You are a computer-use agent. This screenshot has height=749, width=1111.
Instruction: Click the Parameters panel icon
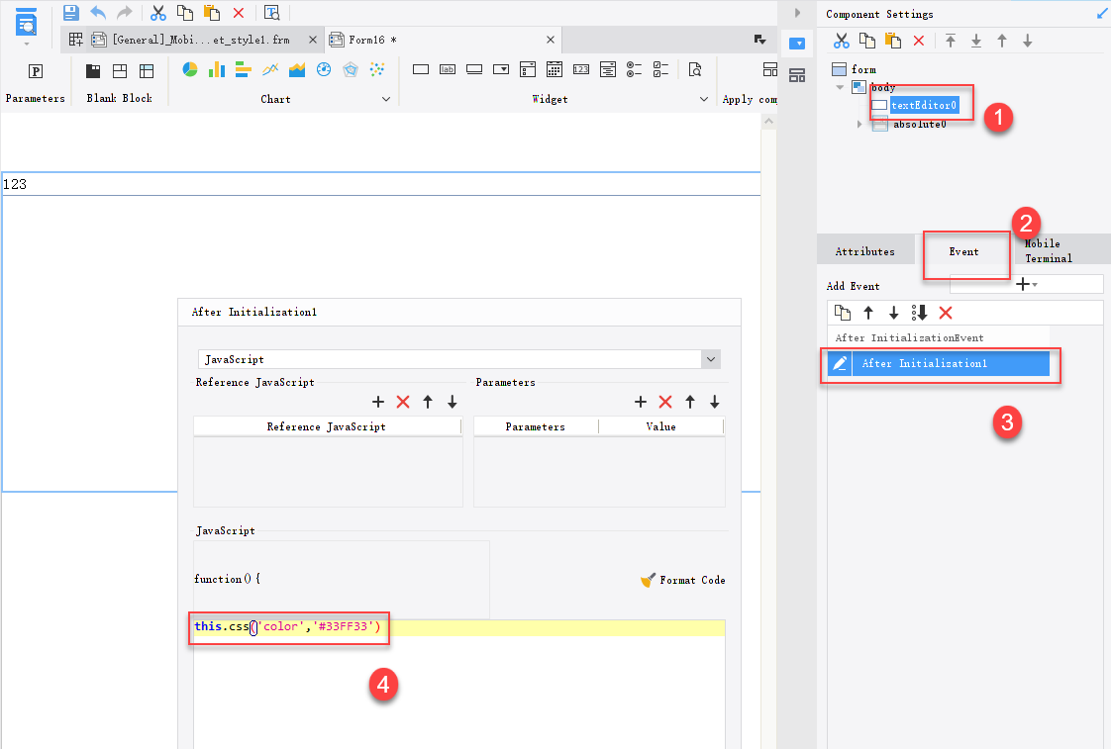pos(36,71)
